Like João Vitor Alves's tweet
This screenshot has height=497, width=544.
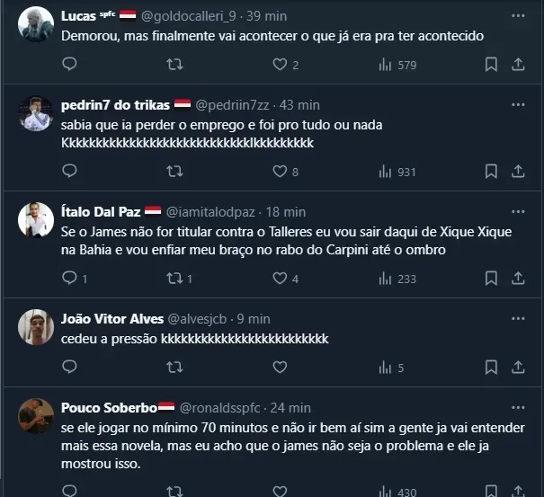click(x=280, y=367)
